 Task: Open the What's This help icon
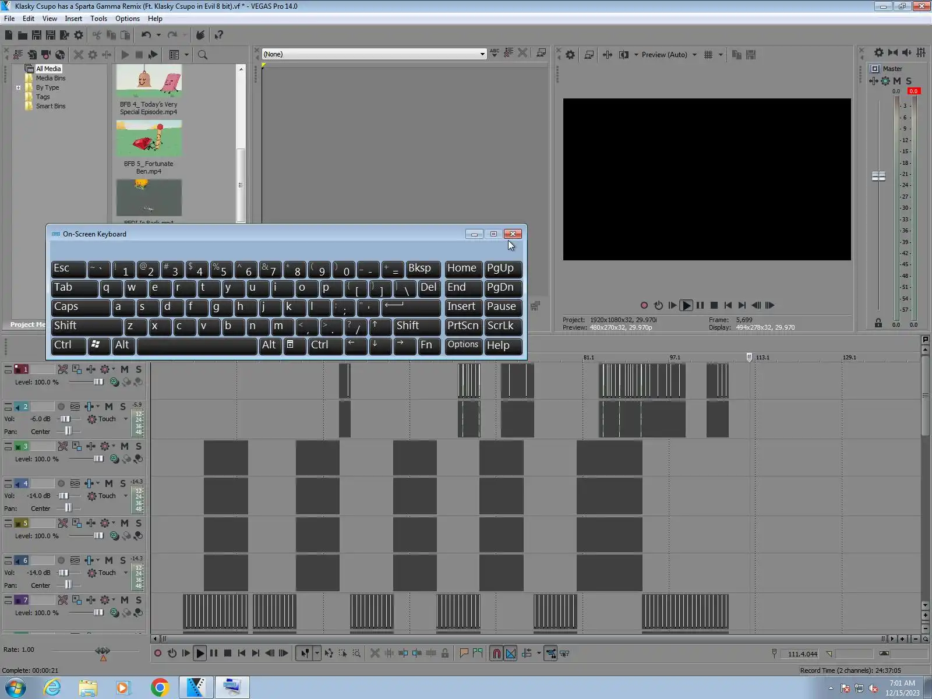click(219, 36)
